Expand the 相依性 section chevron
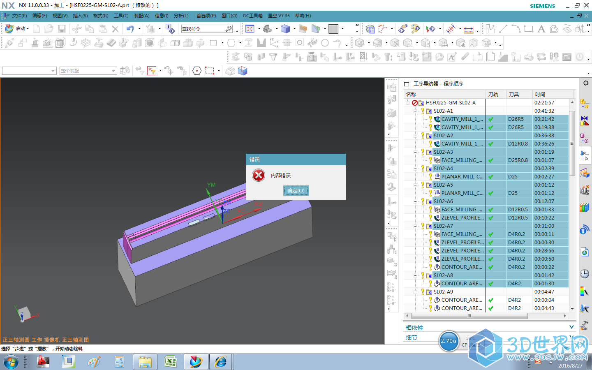Screen dimensions: 592x370 pyautogui.click(x=571, y=327)
